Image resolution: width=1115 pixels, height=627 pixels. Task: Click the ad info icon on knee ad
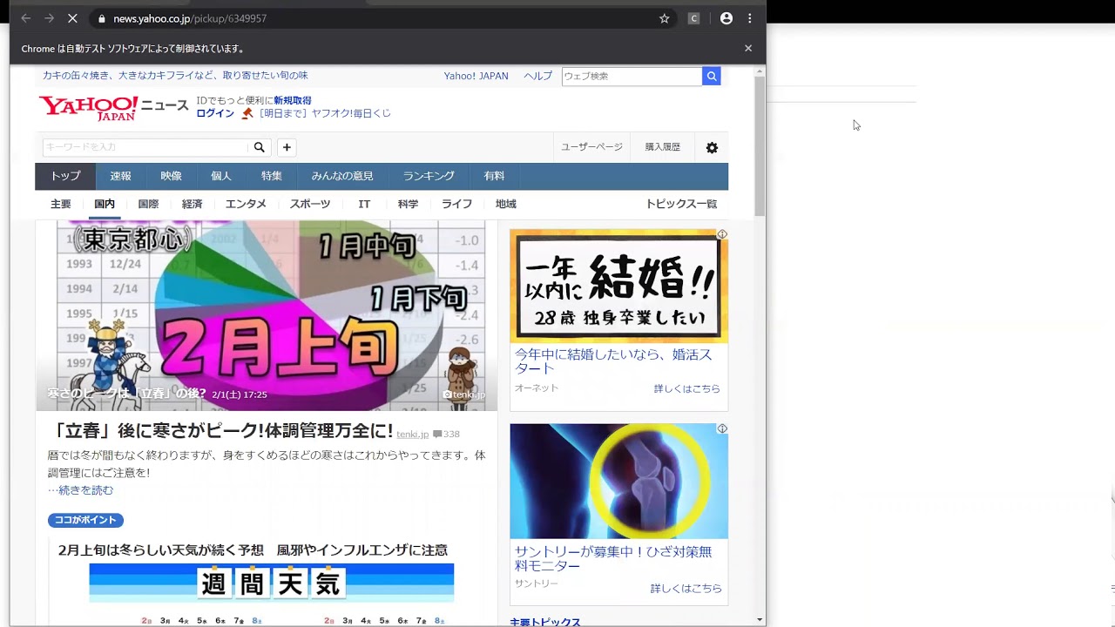click(722, 428)
